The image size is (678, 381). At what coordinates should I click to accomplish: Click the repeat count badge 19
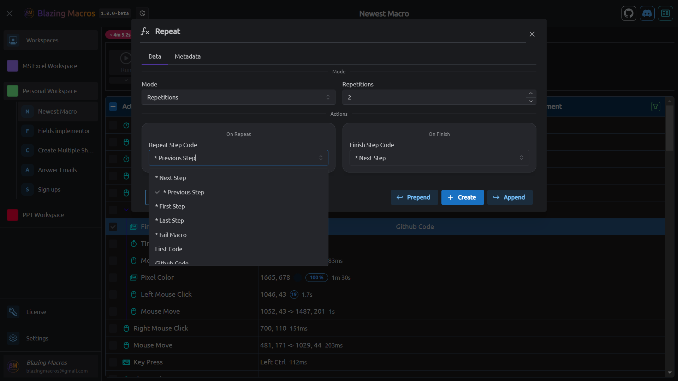tap(294, 295)
